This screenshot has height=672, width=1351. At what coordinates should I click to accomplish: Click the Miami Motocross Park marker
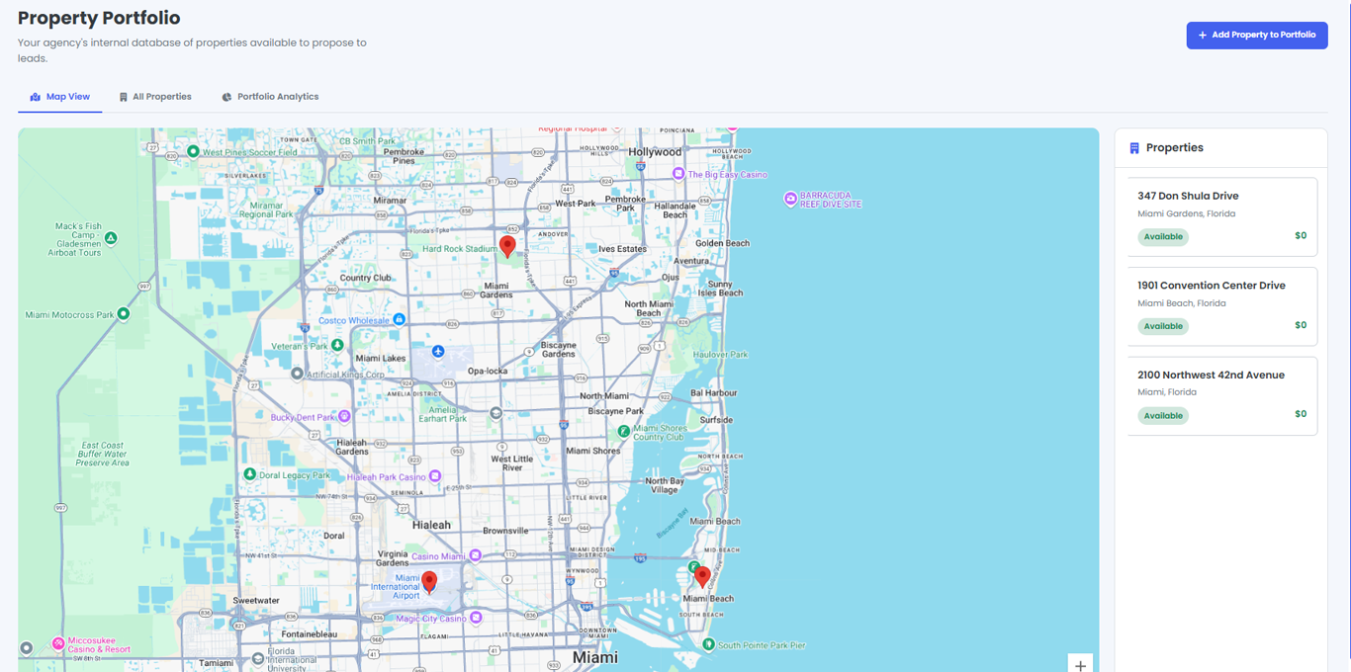click(x=124, y=314)
